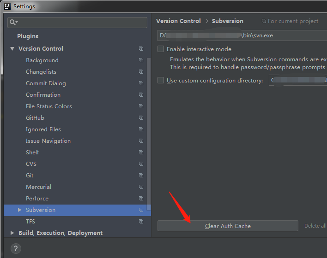Click project-level icon beside Confirmation row

pos(141,95)
